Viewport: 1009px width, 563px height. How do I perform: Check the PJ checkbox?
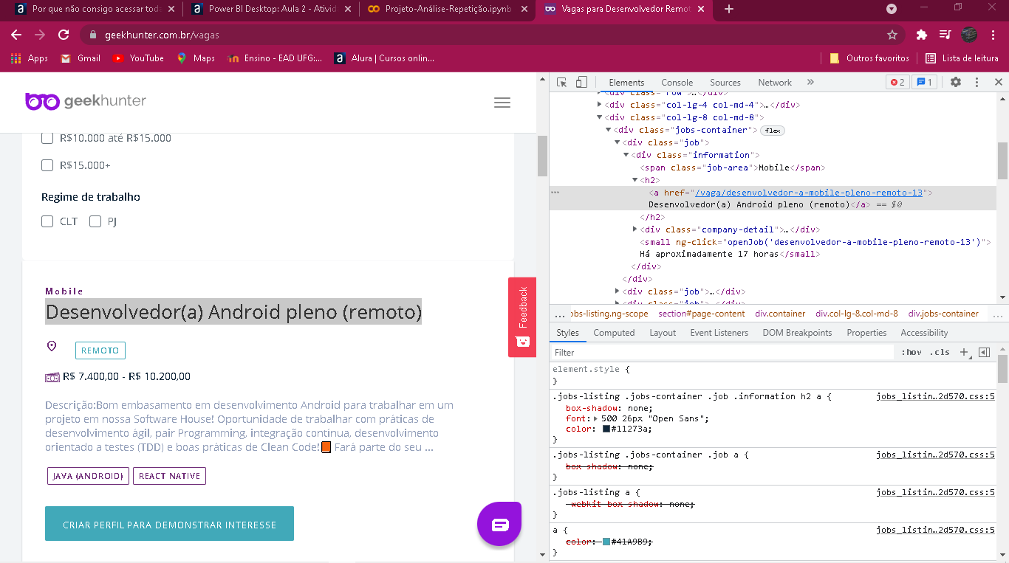[95, 221]
